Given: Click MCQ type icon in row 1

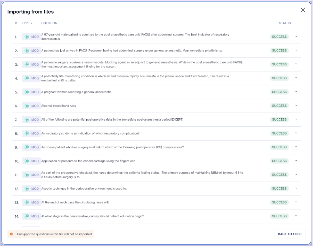Looking at the screenshot, I should tap(27, 37).
